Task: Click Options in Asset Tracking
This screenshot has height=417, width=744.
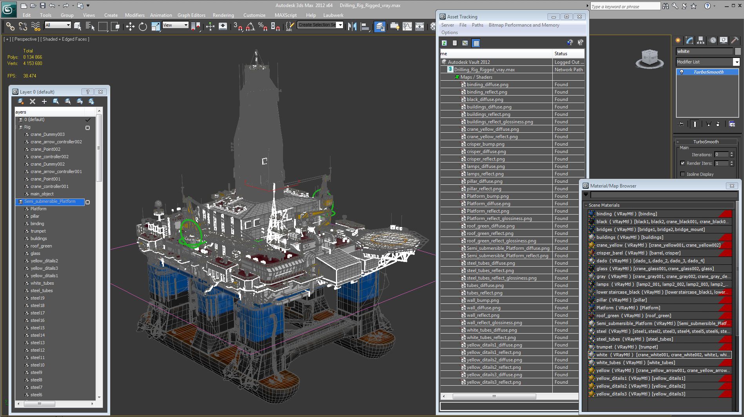Action: point(449,32)
